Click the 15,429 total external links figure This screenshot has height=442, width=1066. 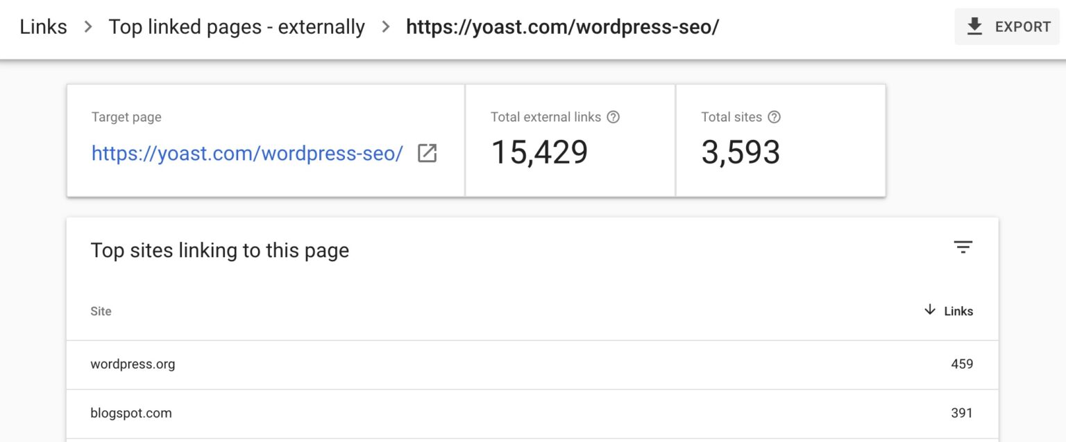[x=539, y=152]
